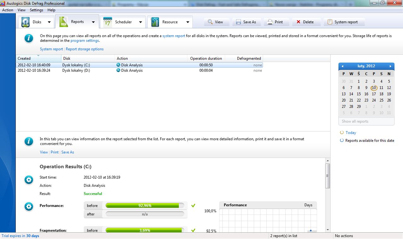
Task: Open the program settings link
Action: click(85, 41)
